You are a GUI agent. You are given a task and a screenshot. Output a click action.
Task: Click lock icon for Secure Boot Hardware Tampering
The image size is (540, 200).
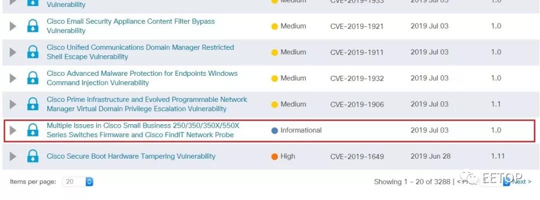(32, 156)
